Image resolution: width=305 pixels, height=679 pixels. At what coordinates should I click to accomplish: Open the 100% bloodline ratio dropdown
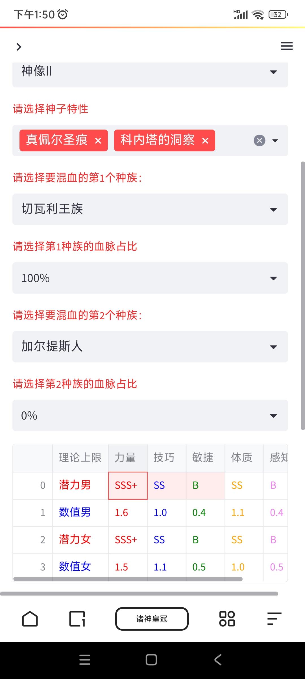click(150, 278)
